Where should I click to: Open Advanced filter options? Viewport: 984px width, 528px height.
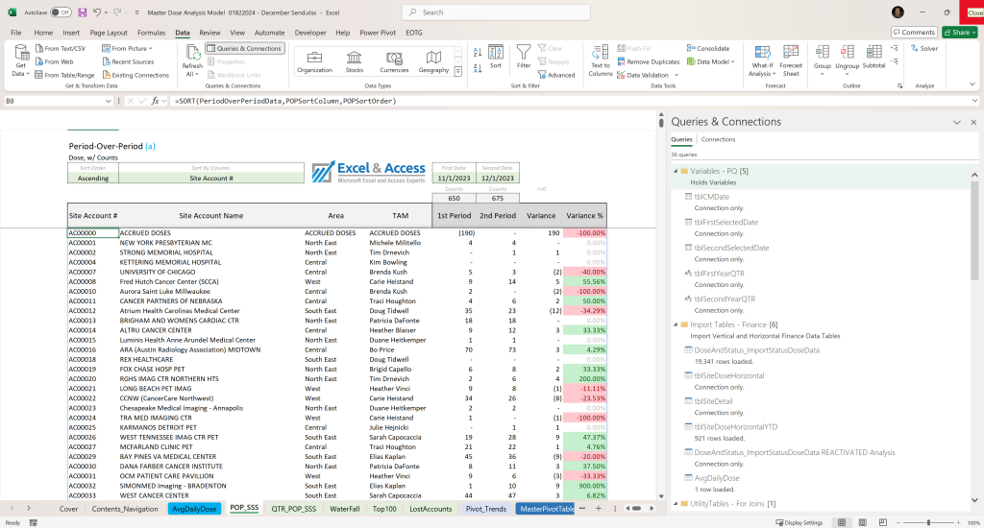(x=556, y=75)
